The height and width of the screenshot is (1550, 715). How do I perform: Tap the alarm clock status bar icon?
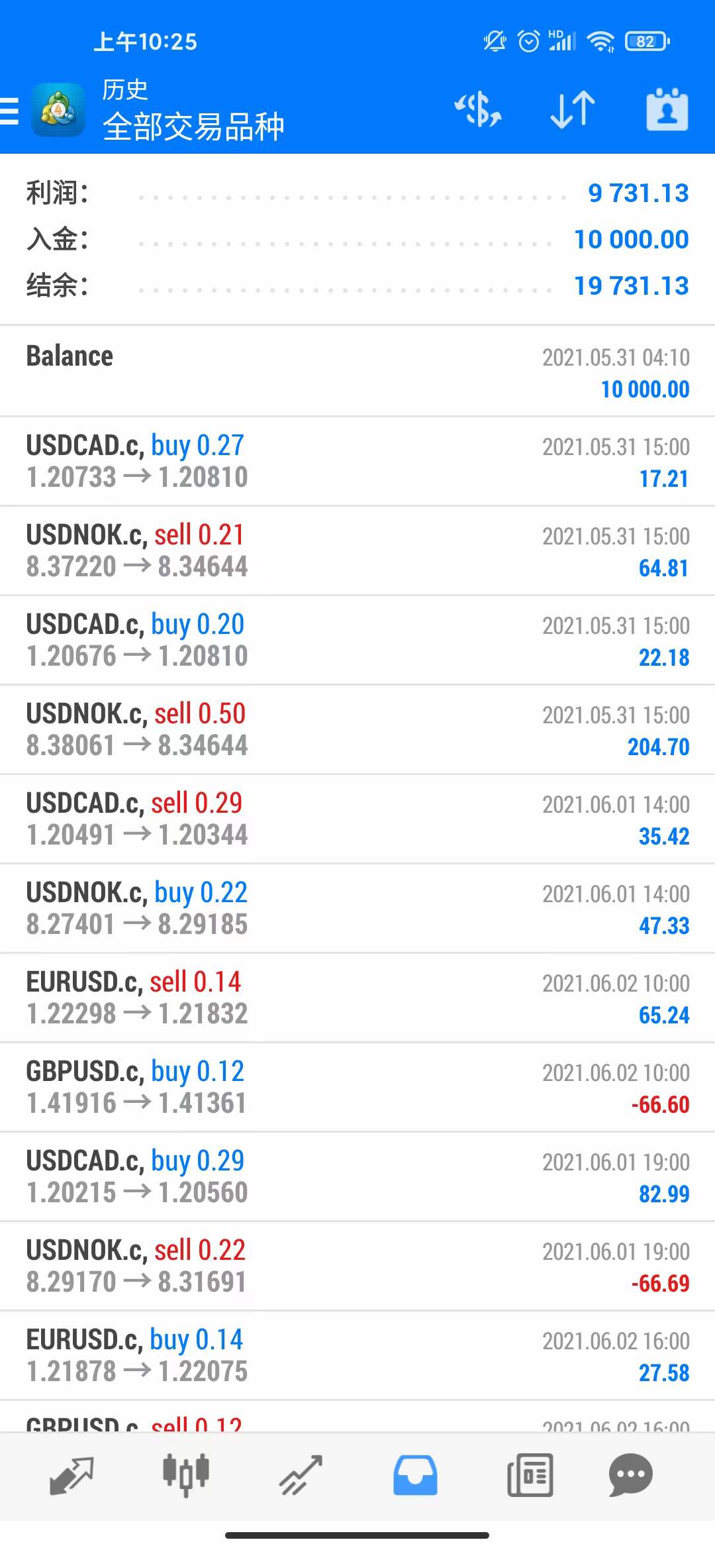(528, 42)
